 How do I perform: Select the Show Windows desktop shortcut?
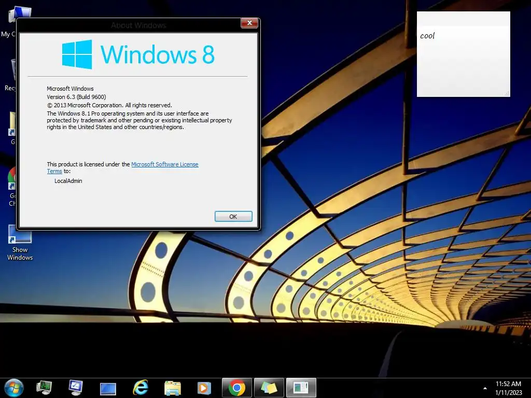tap(20, 243)
